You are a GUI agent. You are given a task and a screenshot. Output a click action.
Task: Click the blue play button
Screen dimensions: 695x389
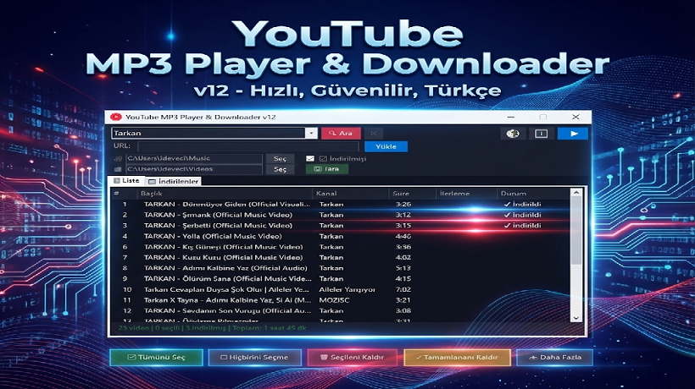point(573,134)
